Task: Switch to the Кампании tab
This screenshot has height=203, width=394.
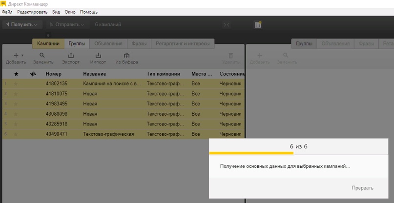Action: (x=48, y=43)
